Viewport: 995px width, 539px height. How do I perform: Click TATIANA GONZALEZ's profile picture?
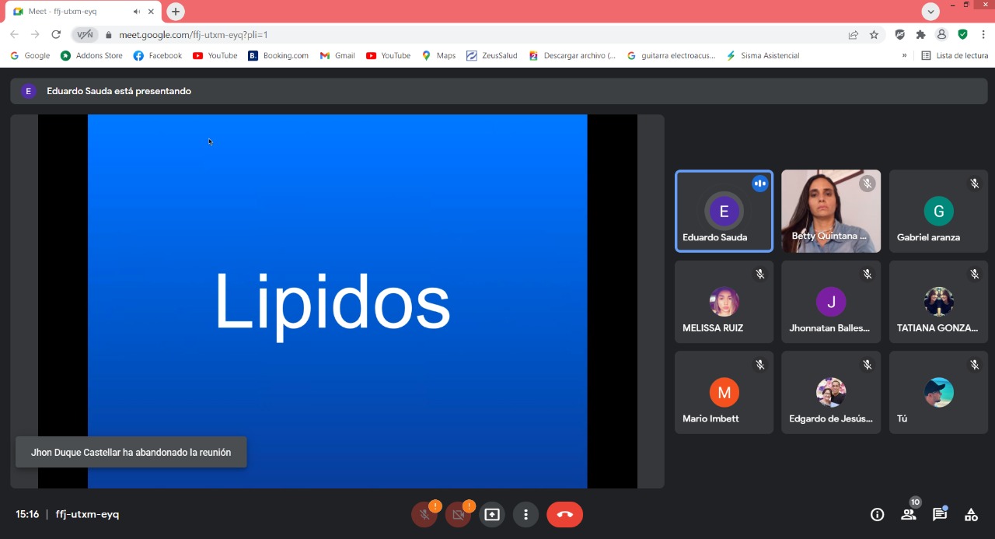click(x=938, y=302)
